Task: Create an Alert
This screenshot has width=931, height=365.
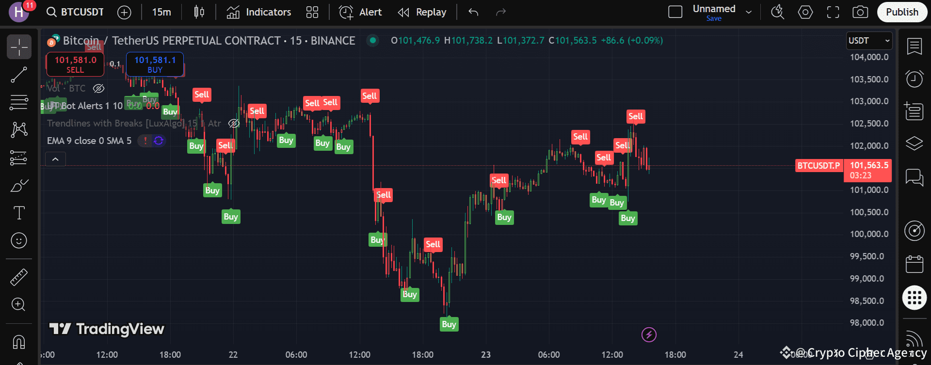Action: pyautogui.click(x=360, y=12)
